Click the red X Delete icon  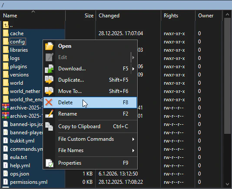tap(49, 103)
